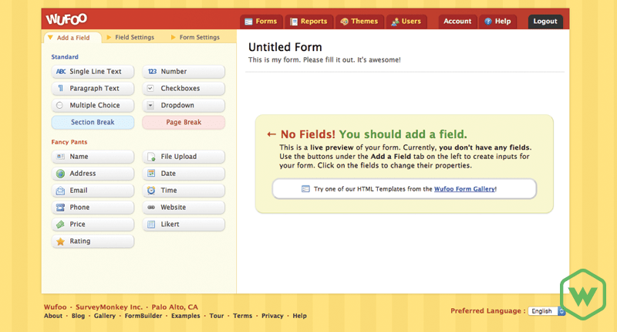Click the pilcrow Paragraph Text icon

(x=61, y=88)
